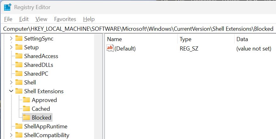Click the Approved folder icon
This screenshot has width=276, height=139.
tap(26, 100)
